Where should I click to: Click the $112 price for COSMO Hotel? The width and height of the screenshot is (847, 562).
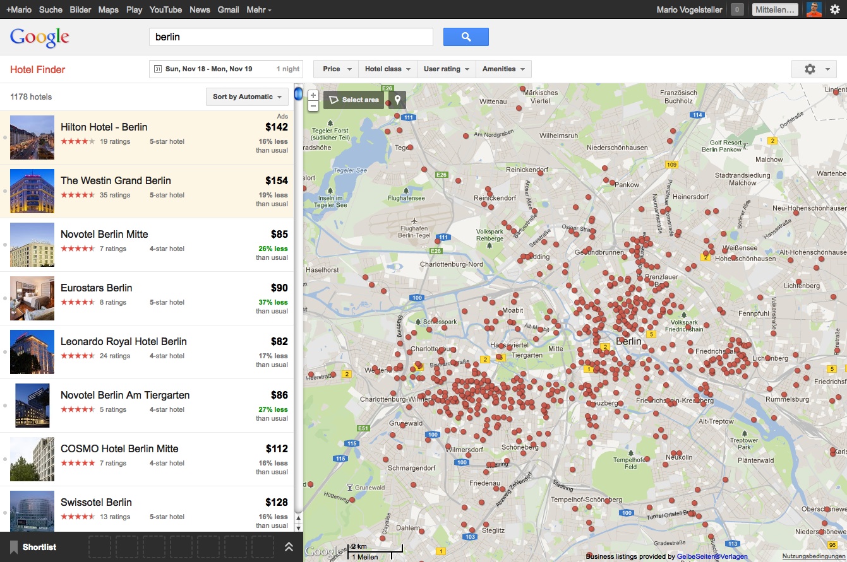277,448
